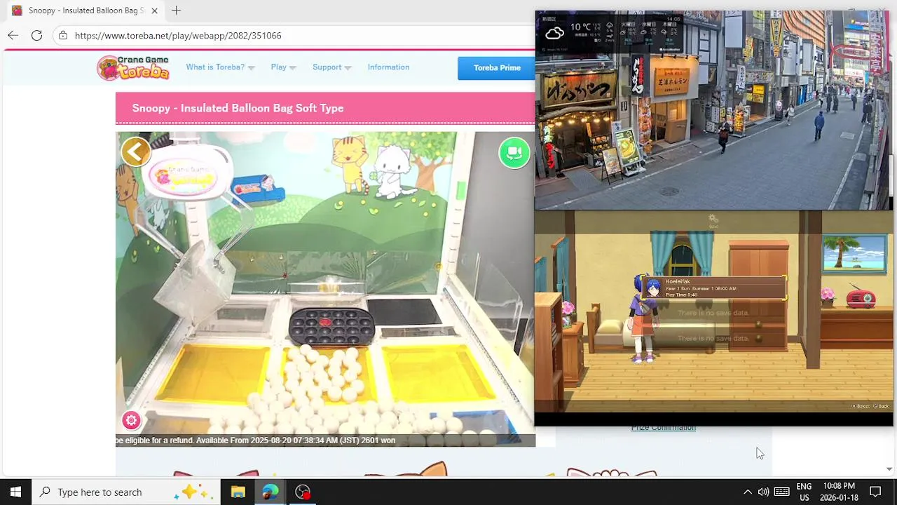Click the Crane Game Toreba logo

click(x=133, y=67)
